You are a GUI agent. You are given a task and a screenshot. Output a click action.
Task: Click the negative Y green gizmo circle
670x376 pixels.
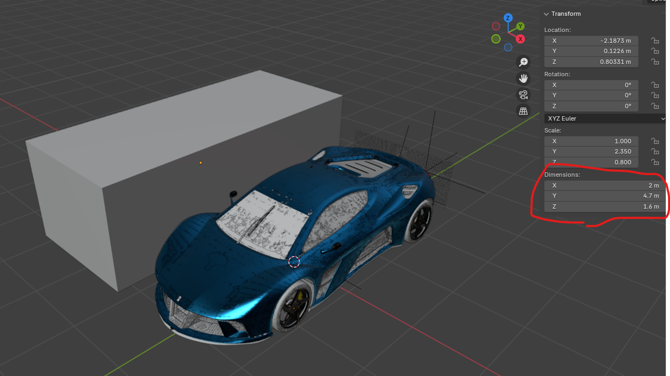tap(496, 39)
